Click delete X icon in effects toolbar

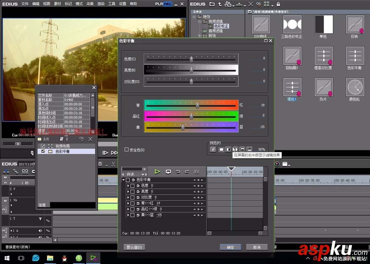[251, 4]
